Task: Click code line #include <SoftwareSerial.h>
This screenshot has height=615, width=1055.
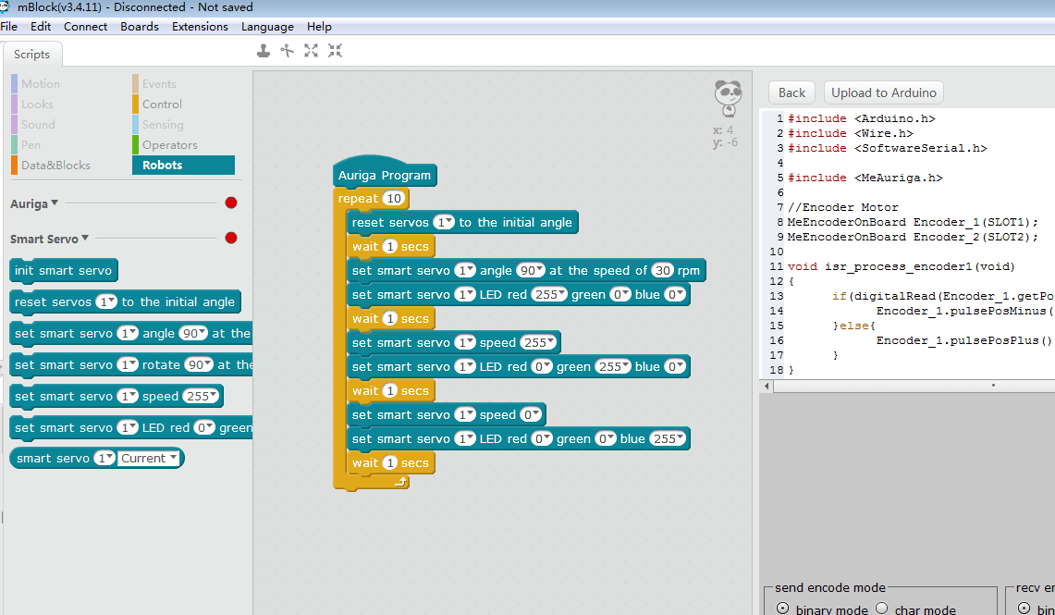Action: coord(888,148)
